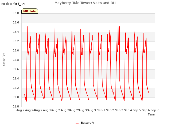Screen dimensions: 171x128
Task: Click the Sep 3 x-axis date label
Action: (119, 110)
